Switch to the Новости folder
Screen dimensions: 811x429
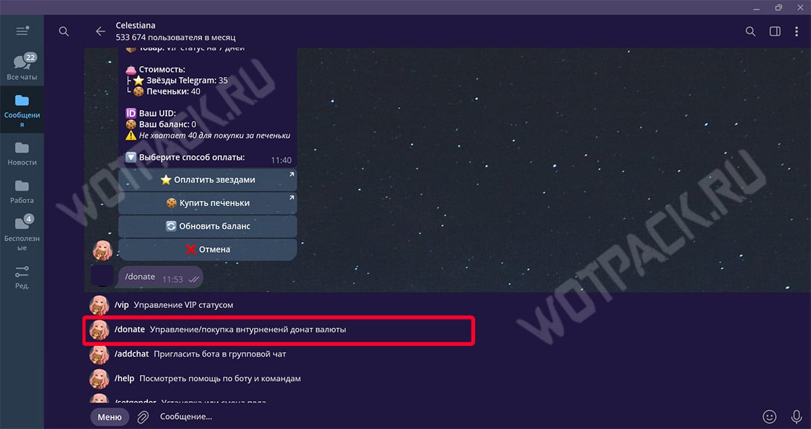click(22, 153)
